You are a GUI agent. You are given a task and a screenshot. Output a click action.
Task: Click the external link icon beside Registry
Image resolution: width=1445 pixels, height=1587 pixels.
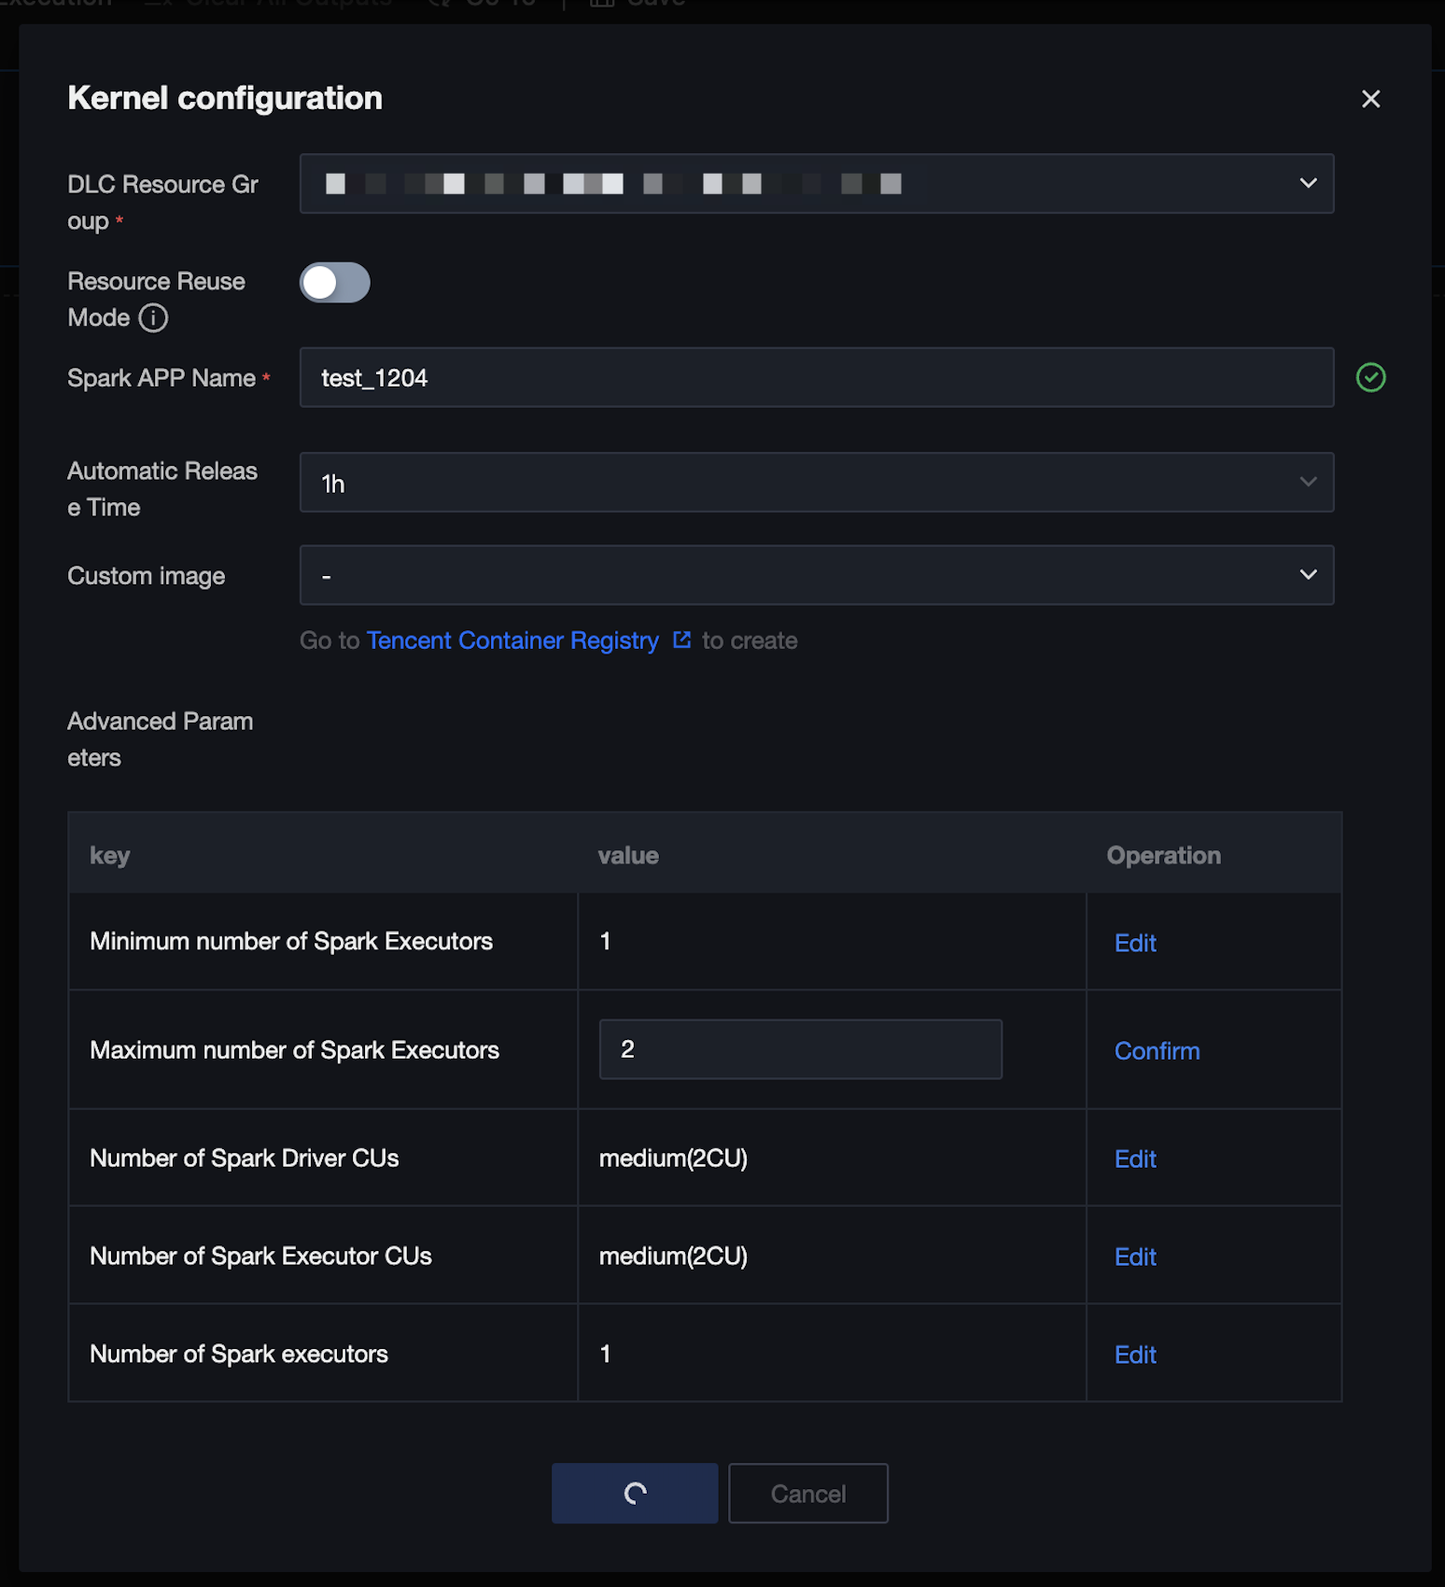(x=682, y=640)
